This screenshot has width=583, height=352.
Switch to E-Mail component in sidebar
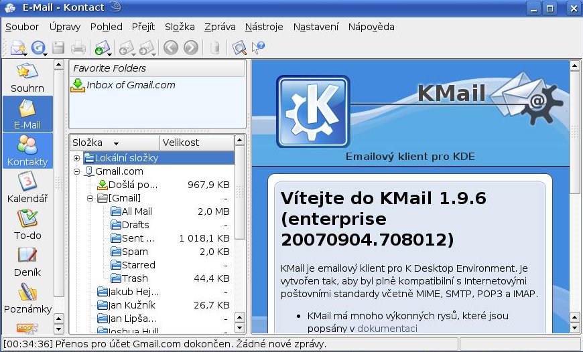click(x=27, y=114)
